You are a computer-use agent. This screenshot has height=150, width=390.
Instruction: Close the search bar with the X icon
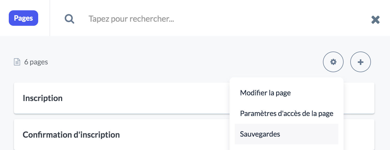tap(375, 20)
